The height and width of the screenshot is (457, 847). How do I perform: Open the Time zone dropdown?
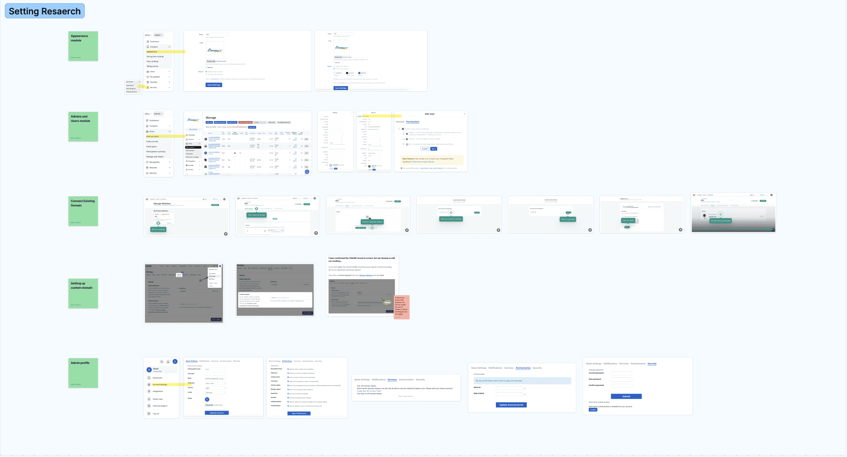[x=216, y=383]
